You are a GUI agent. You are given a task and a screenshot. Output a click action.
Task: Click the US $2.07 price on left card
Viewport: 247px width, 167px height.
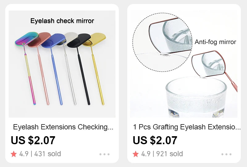[33, 140]
